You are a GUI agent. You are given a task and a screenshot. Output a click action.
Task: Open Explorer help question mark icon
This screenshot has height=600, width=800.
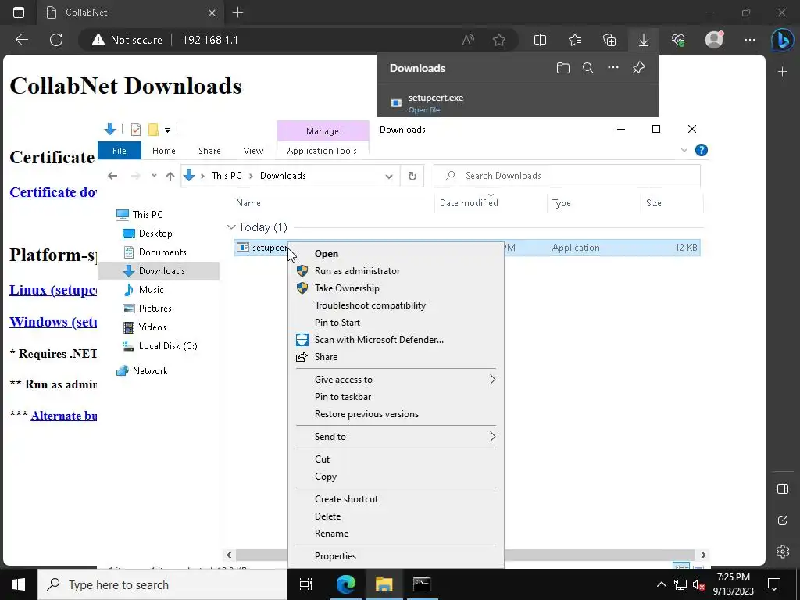pyautogui.click(x=702, y=150)
